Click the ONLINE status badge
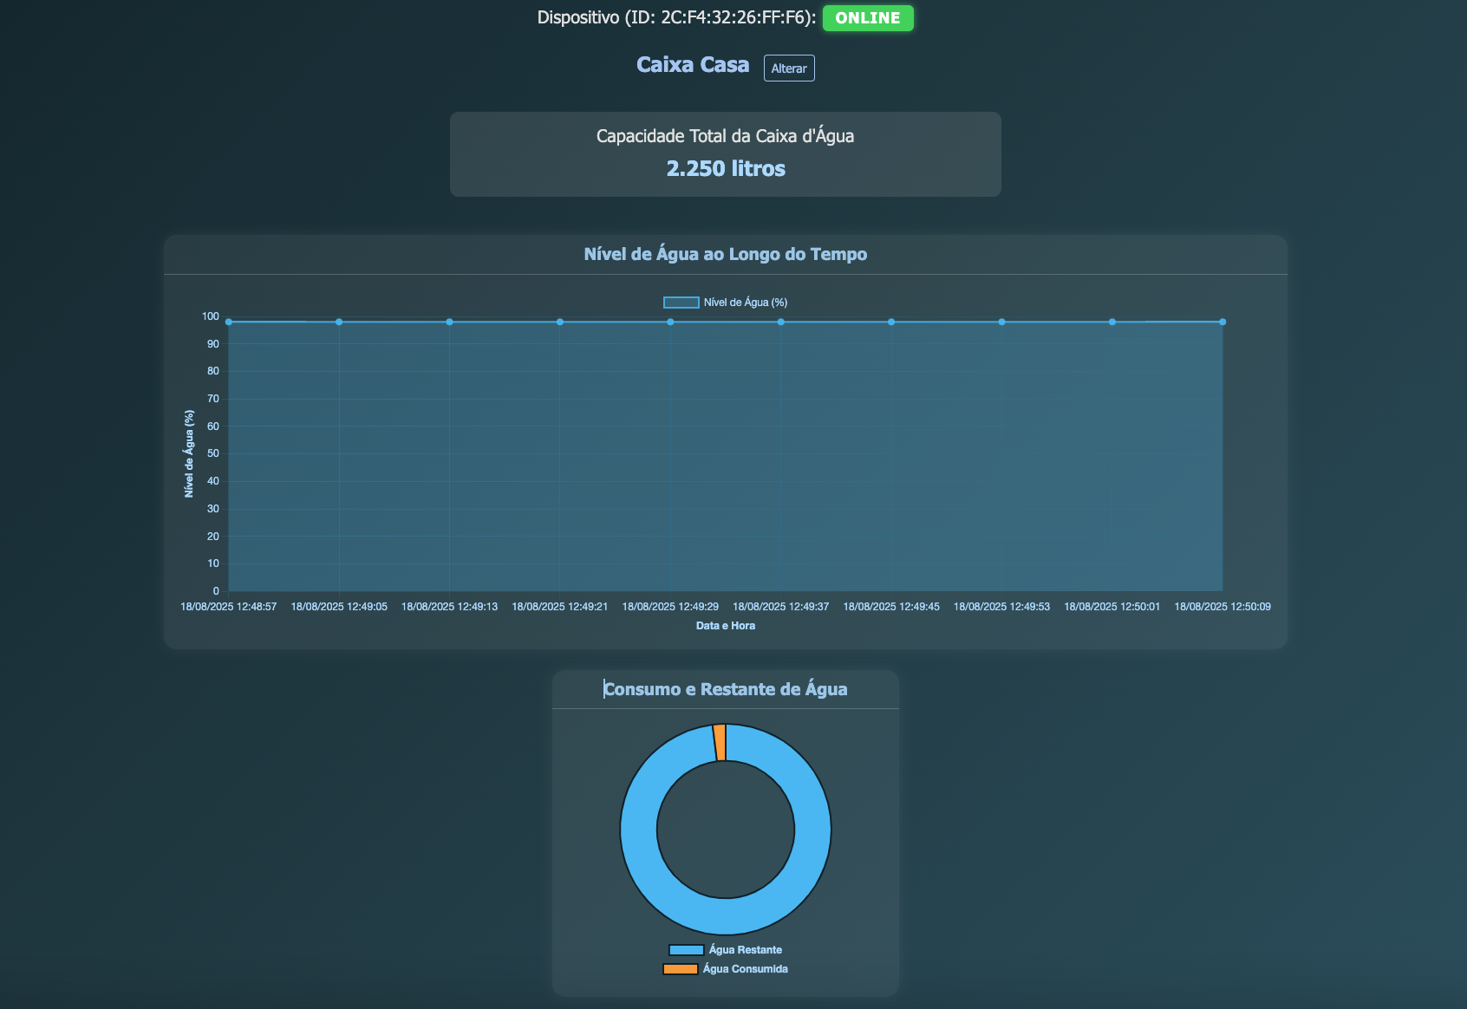Viewport: 1467px width, 1009px height. 866,17
